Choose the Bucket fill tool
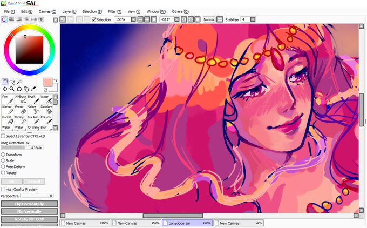 [x=8, y=120]
